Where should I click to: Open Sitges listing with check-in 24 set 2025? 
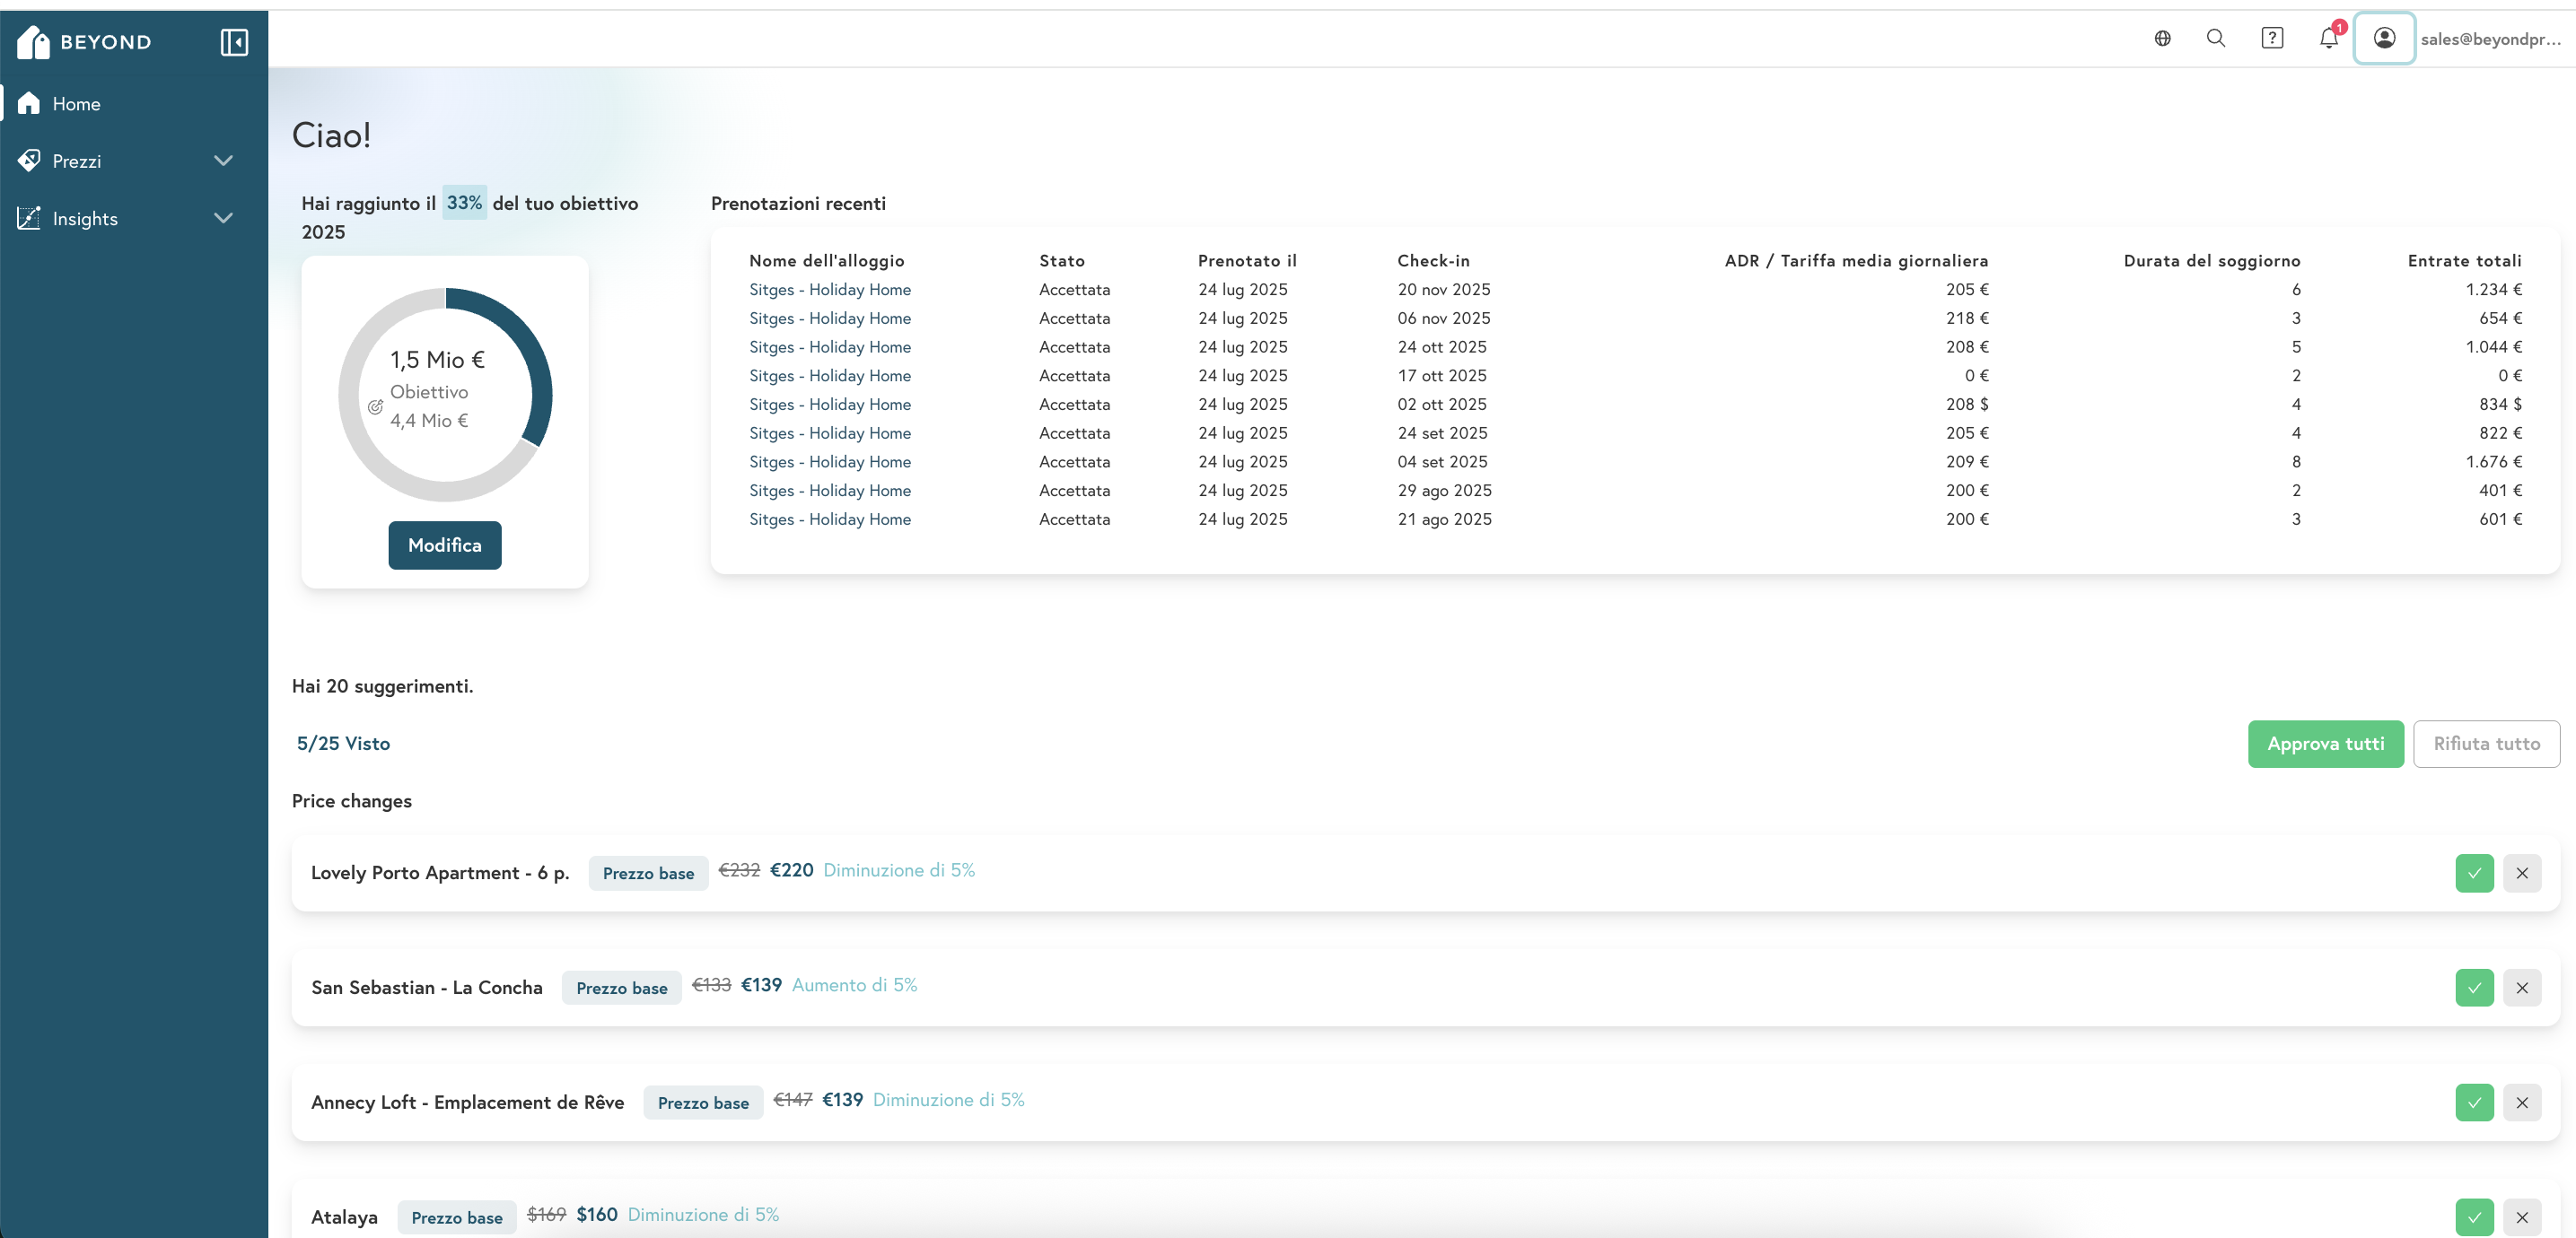(830, 432)
